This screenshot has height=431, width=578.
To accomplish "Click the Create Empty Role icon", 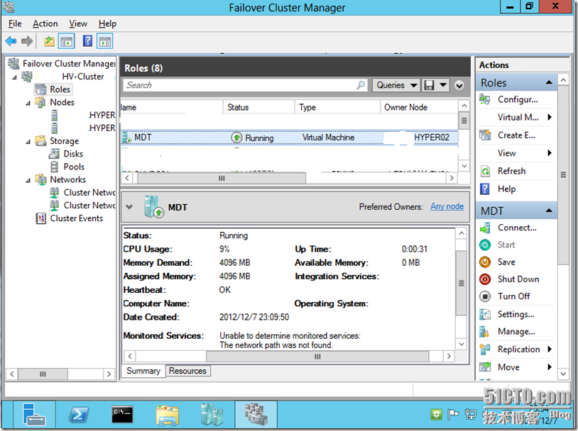I will 485,135.
